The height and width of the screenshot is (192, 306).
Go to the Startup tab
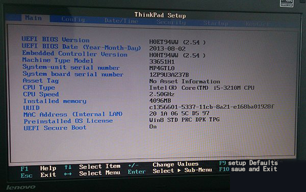tap(216, 23)
